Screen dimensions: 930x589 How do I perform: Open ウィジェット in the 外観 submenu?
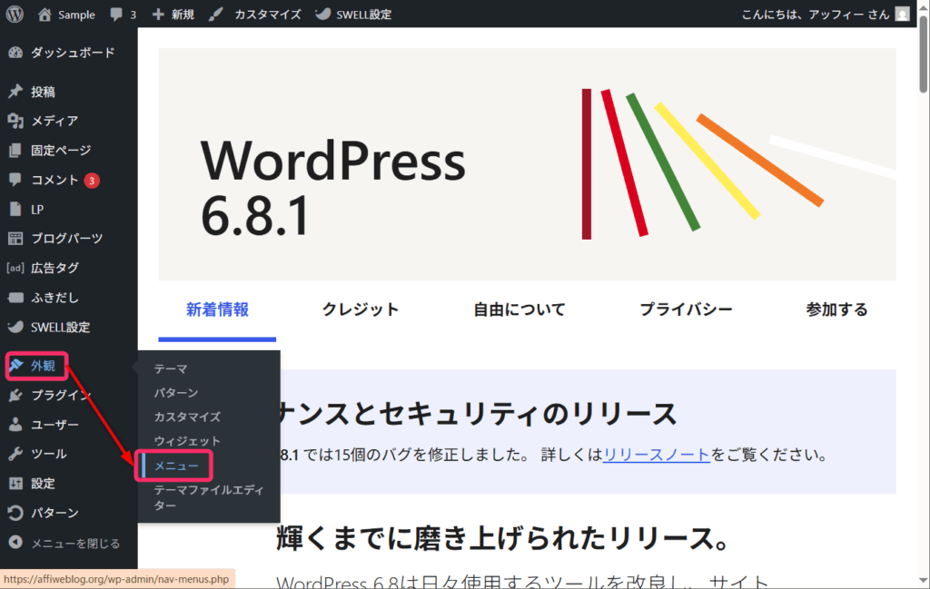pyautogui.click(x=187, y=441)
